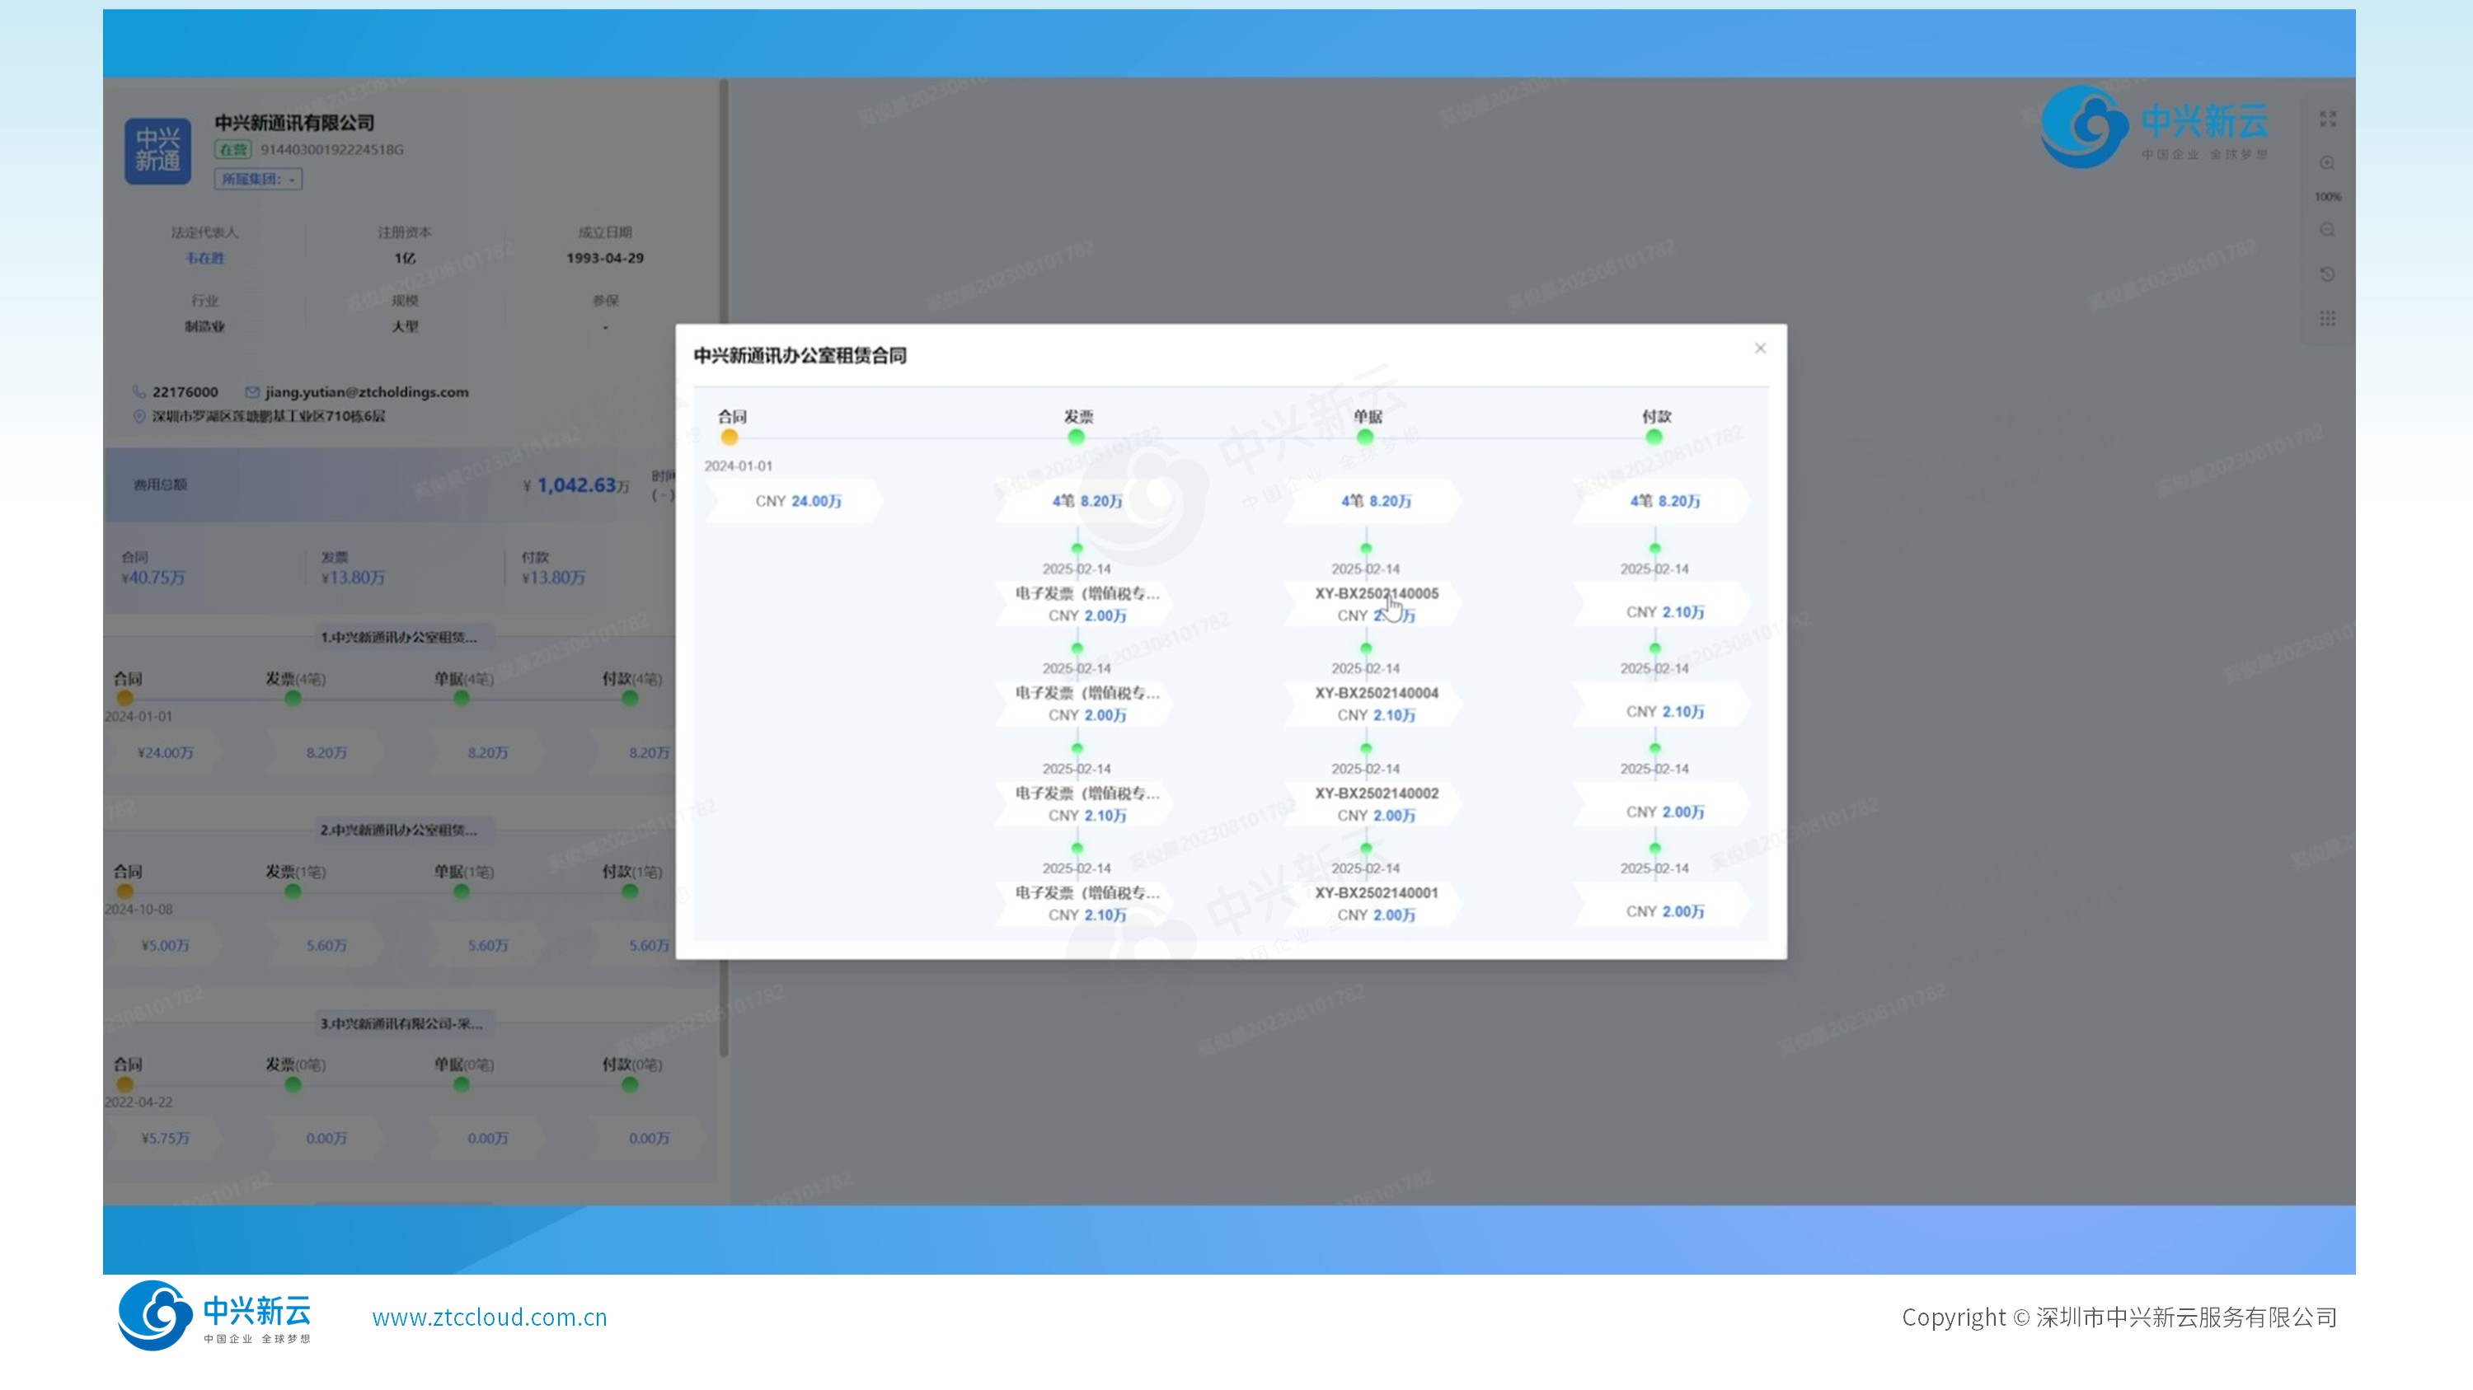Click the credit code 91440300192224518G

click(332, 150)
